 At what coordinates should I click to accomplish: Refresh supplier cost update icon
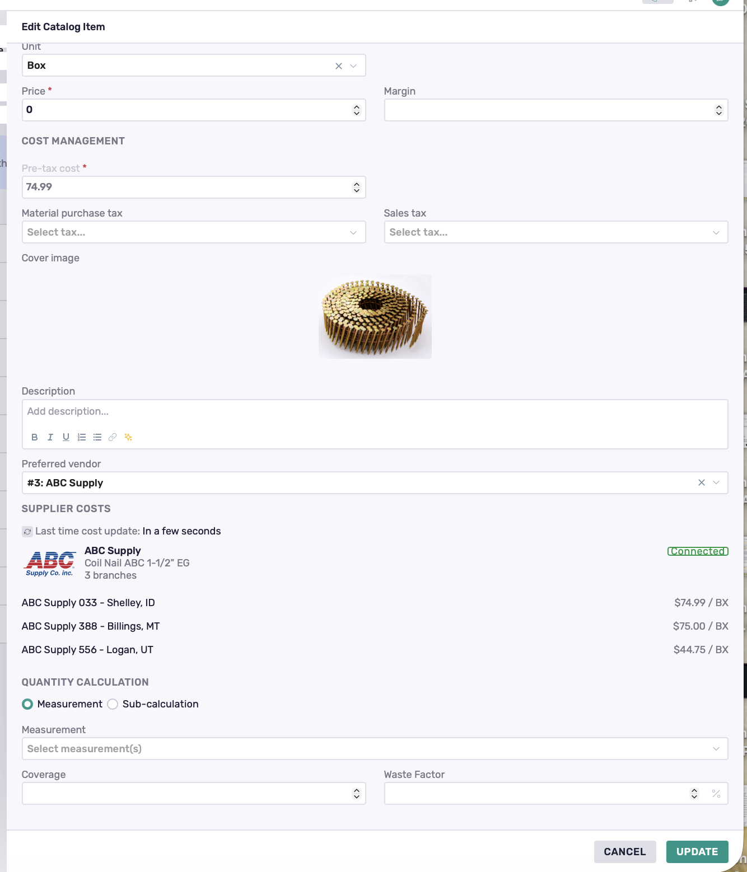[27, 531]
